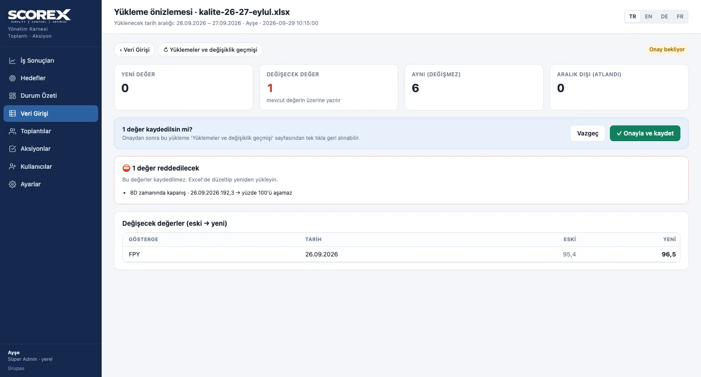Image resolution: width=701 pixels, height=377 pixels.
Task: Click the Hedefler target icon
Action: pos(13,78)
